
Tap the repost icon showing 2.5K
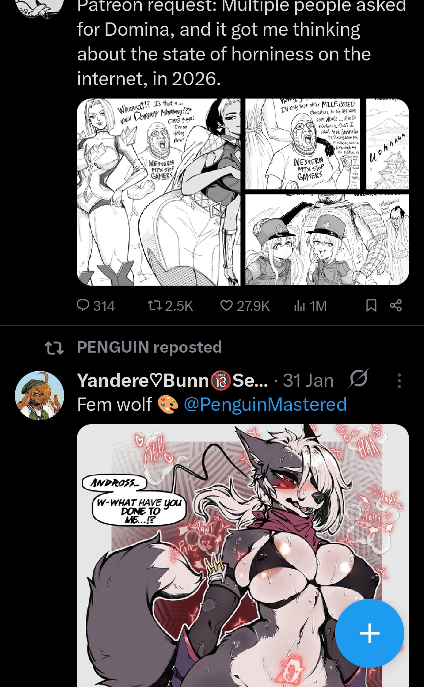coord(155,305)
